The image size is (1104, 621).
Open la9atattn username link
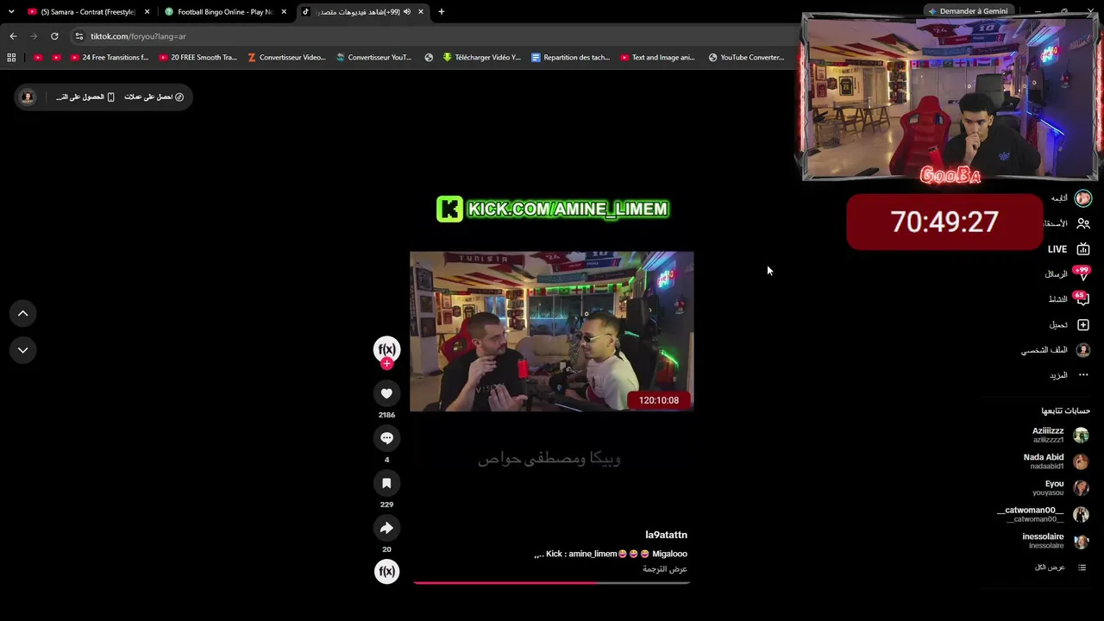(666, 536)
